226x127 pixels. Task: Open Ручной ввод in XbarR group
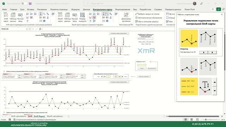pyautogui.click(x=75, y=17)
